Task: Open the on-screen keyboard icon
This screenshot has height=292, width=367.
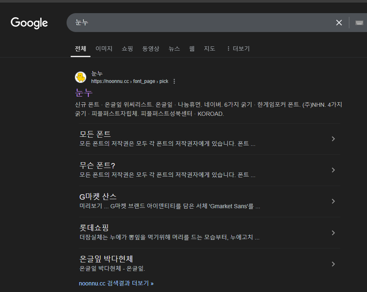Action: coord(359,23)
